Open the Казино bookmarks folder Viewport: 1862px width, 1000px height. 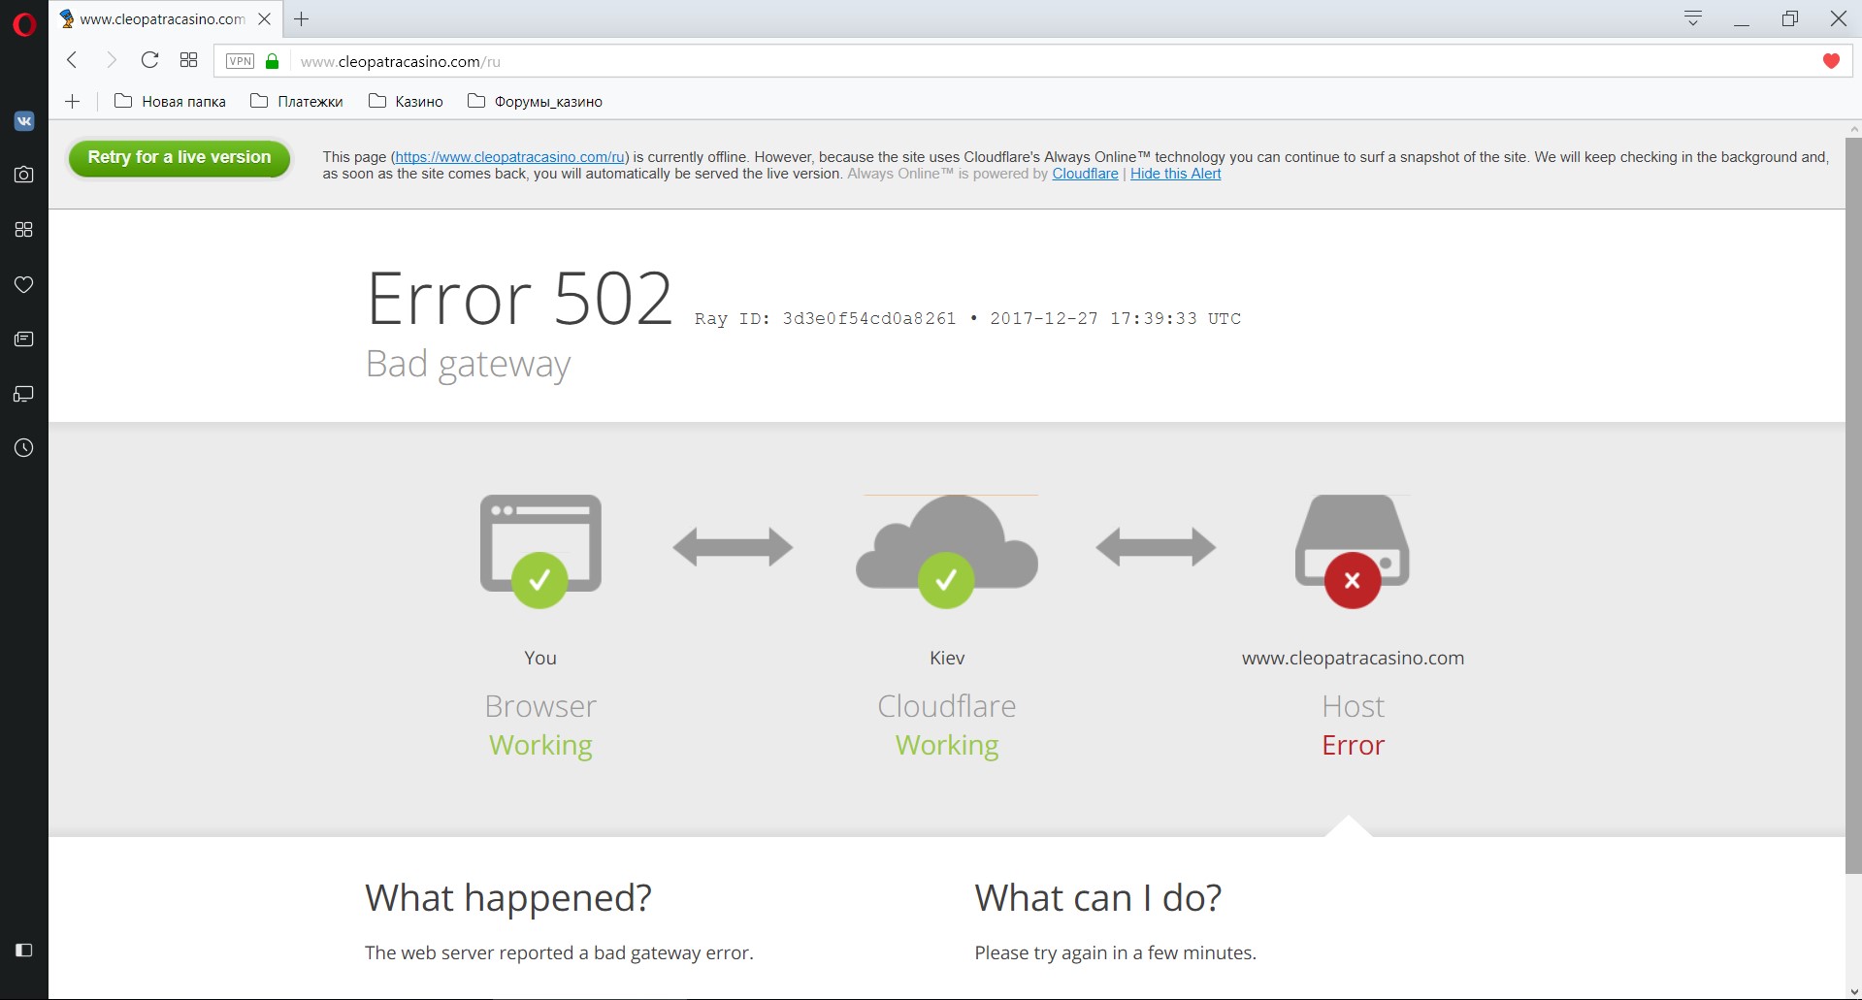click(x=406, y=101)
